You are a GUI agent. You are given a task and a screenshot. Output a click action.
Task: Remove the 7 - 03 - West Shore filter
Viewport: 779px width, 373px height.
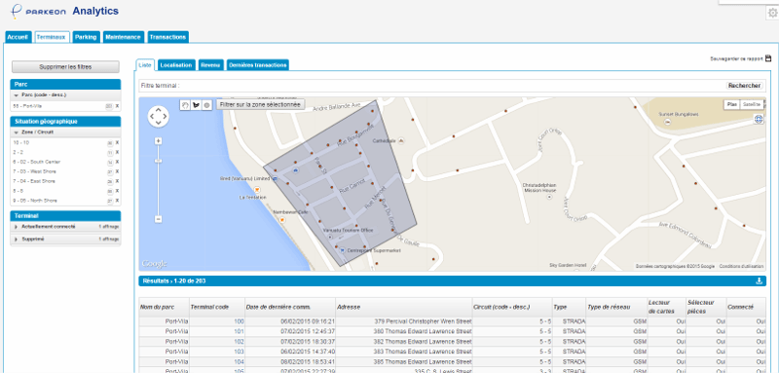pyautogui.click(x=117, y=171)
